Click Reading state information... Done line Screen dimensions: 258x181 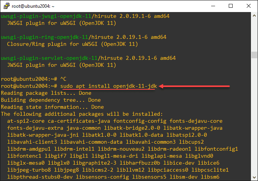[x=52, y=107]
